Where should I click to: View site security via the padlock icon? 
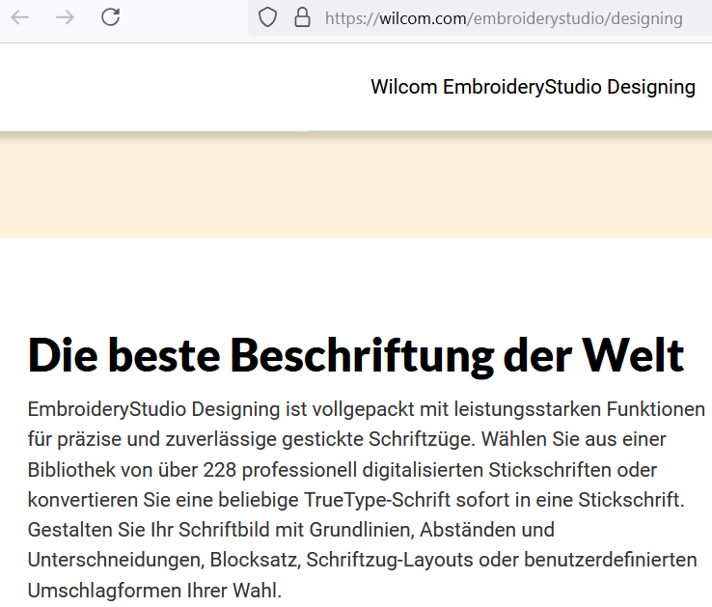302,17
